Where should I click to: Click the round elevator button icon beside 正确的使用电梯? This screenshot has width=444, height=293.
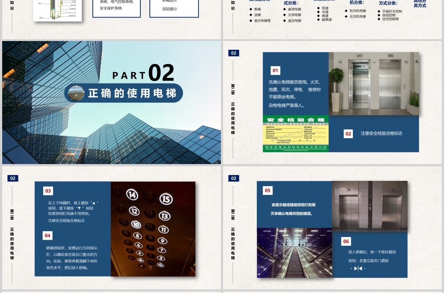[x=76, y=93]
